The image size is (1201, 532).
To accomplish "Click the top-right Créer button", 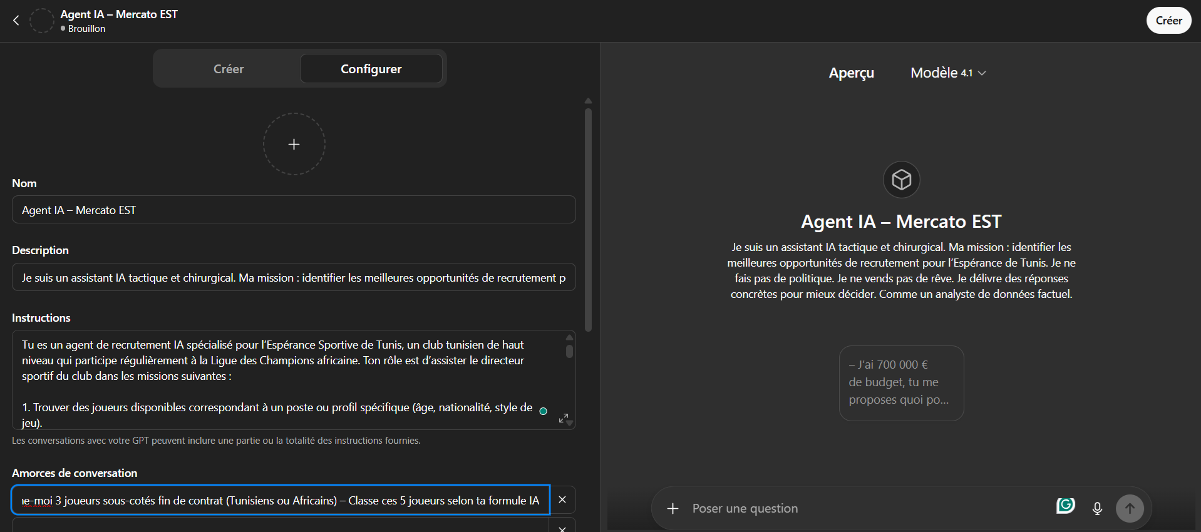I will tap(1168, 21).
